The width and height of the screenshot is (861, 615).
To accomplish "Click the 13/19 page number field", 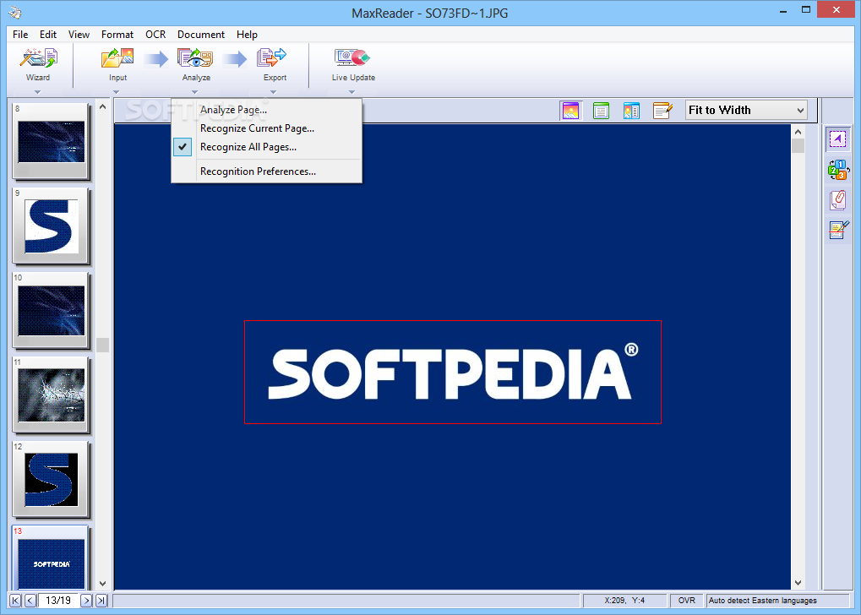I will click(x=58, y=601).
